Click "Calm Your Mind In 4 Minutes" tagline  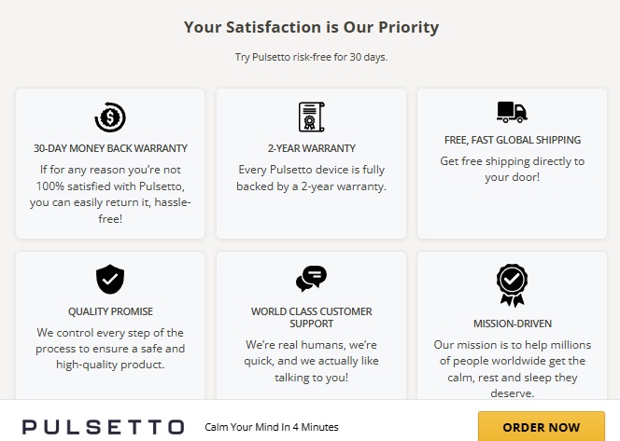pos(271,427)
